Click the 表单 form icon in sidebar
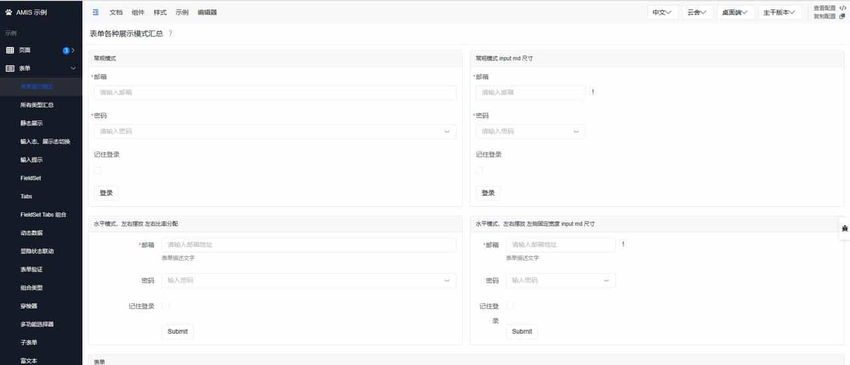 point(10,68)
